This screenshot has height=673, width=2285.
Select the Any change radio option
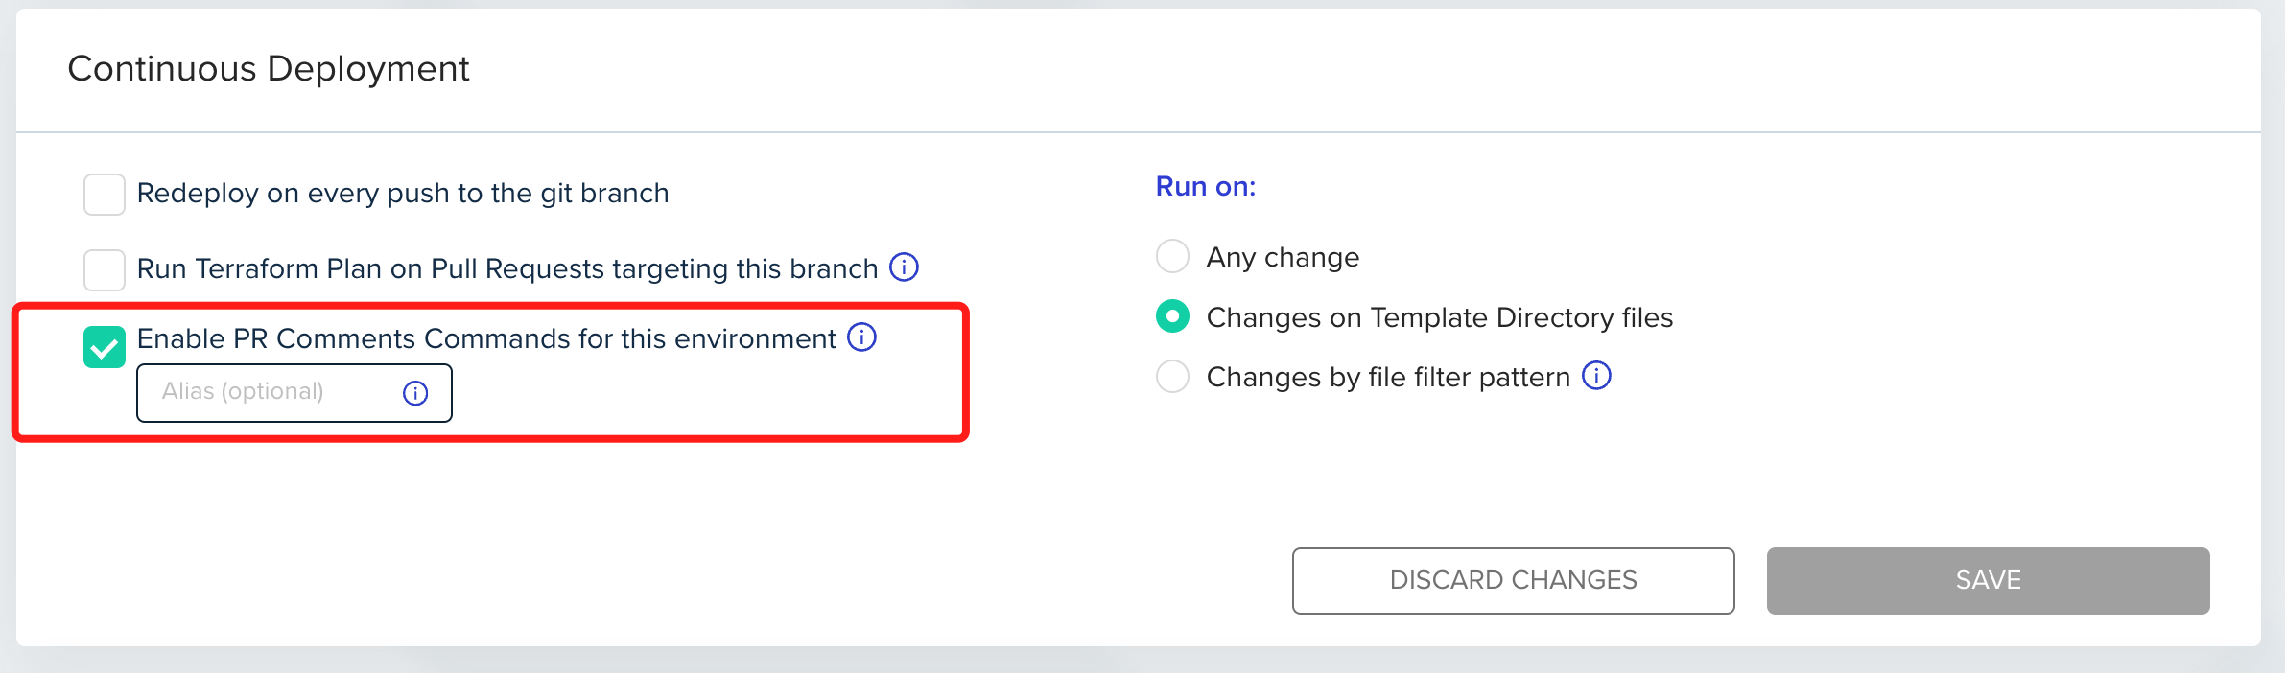[1171, 256]
